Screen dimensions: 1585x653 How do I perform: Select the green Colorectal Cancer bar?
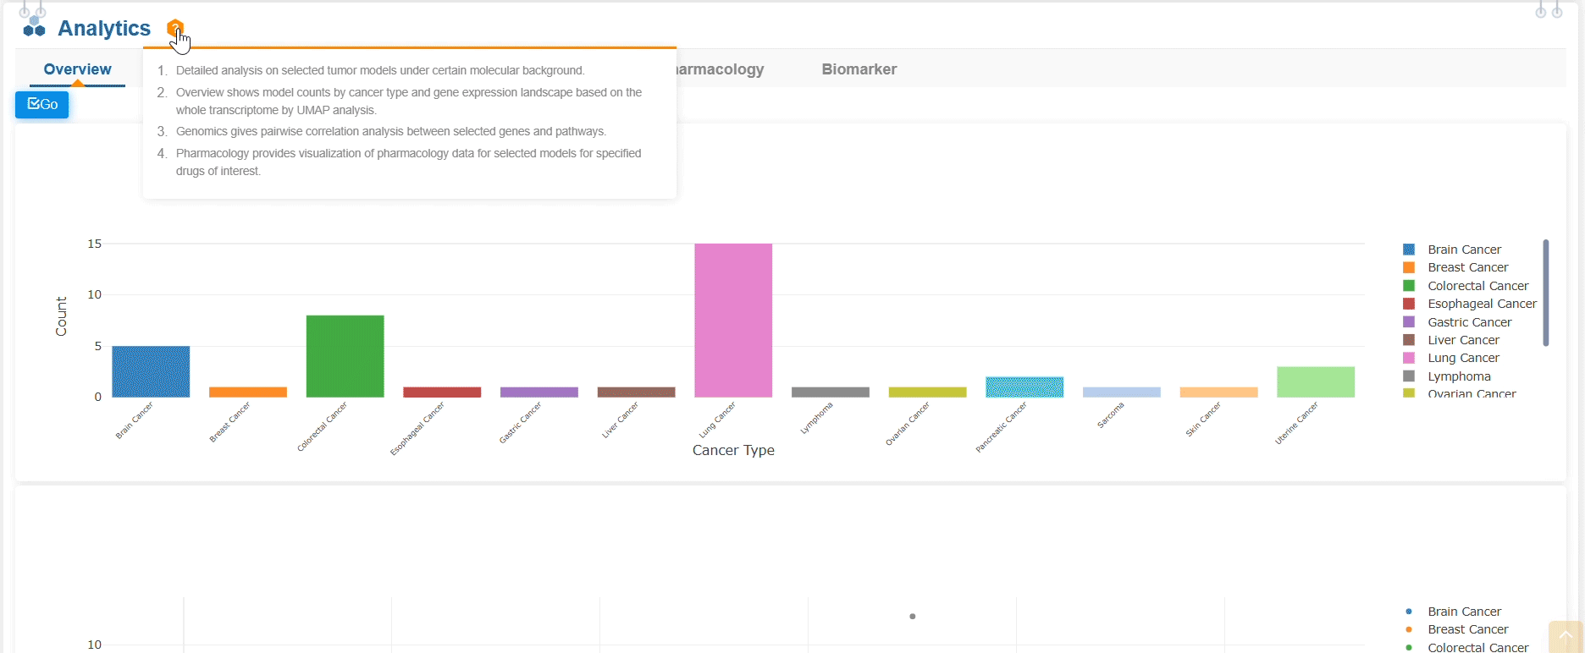click(345, 356)
